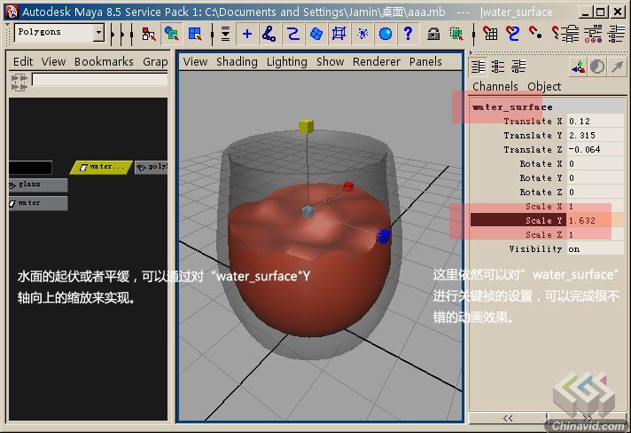Click the hypergraph text input field
The image size is (631, 433).
[100, 79]
